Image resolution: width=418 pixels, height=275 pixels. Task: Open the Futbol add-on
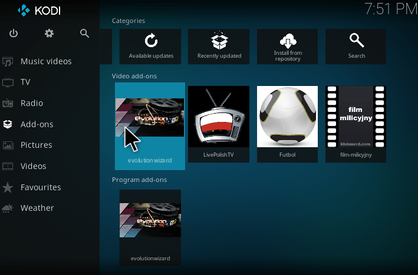(x=287, y=124)
